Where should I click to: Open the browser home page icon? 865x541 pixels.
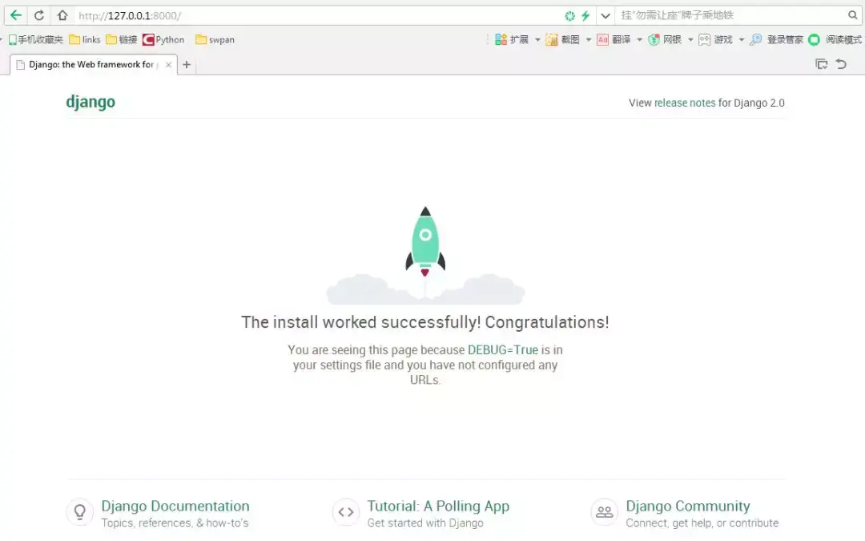coord(62,15)
